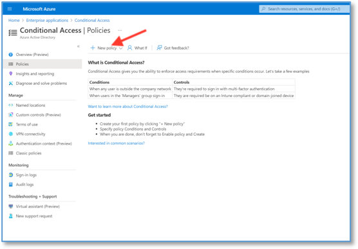
Task: Open New support request
Action: click(x=34, y=216)
